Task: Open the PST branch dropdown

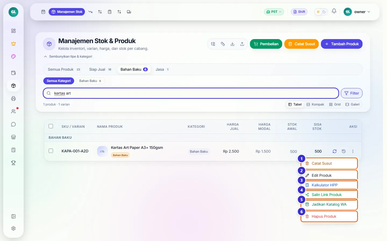Action: (x=274, y=12)
